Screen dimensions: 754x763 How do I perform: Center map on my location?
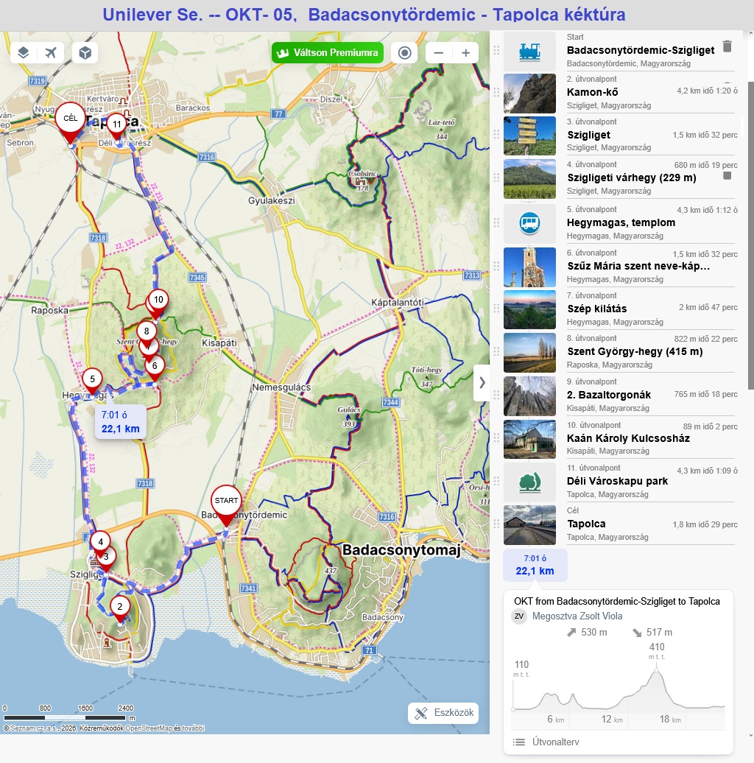pyautogui.click(x=404, y=53)
